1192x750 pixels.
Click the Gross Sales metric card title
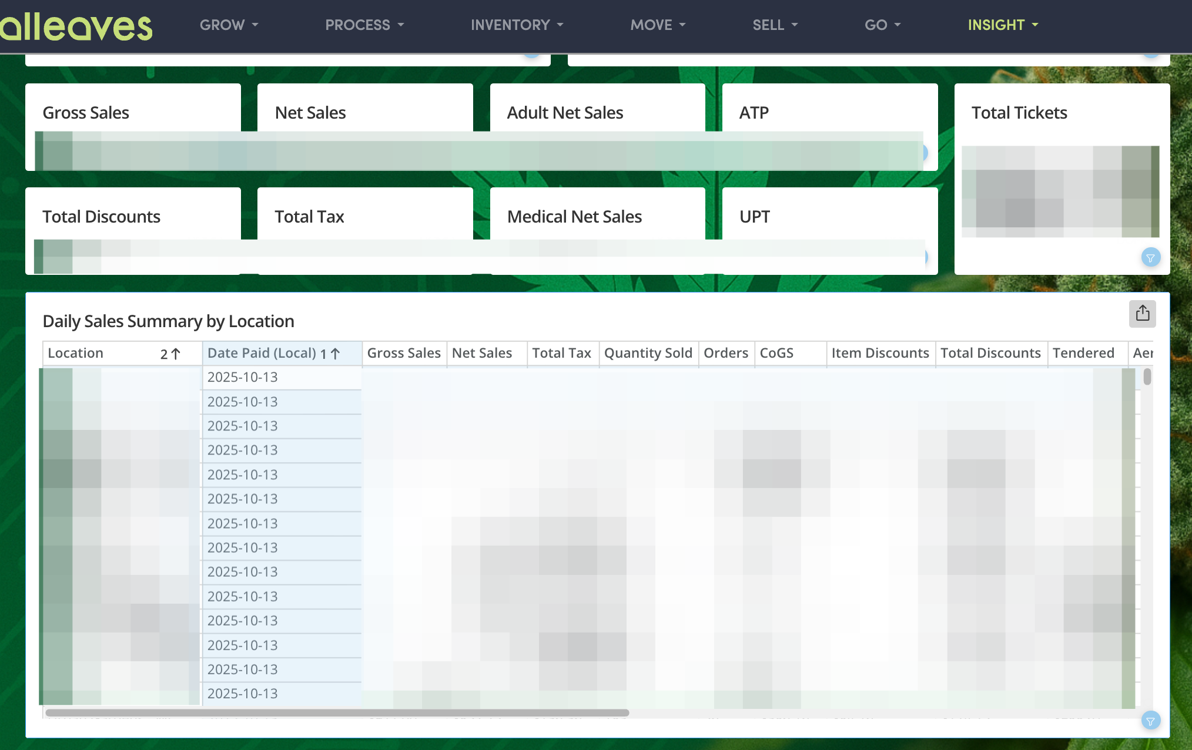point(86,113)
